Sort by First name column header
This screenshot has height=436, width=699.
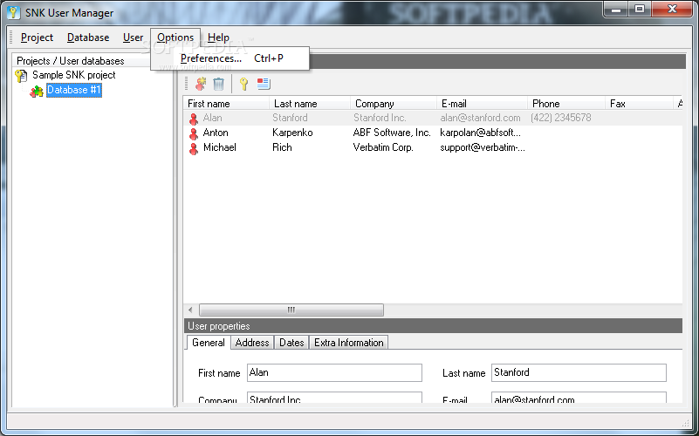pos(226,104)
